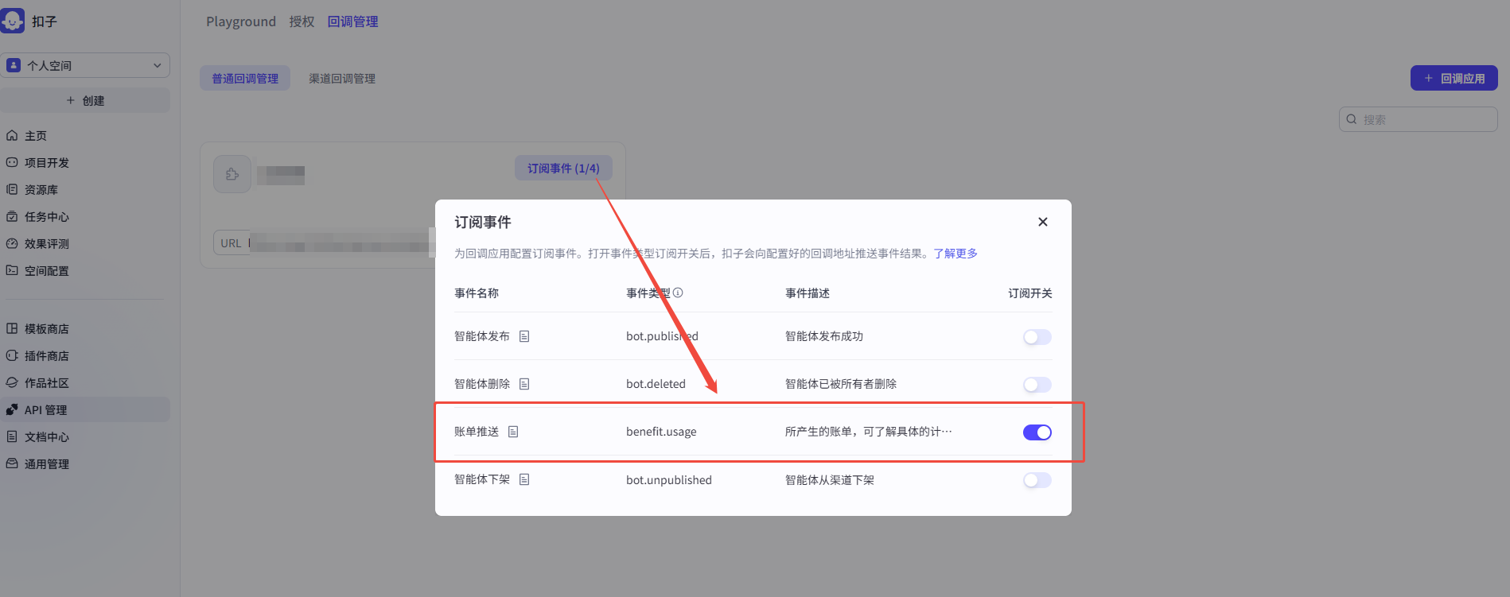Click the 回调应用 button

pyautogui.click(x=1454, y=78)
